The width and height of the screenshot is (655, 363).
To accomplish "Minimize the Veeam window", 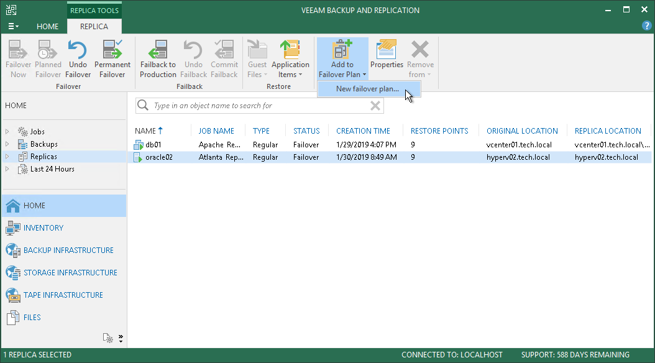I will 608,10.
